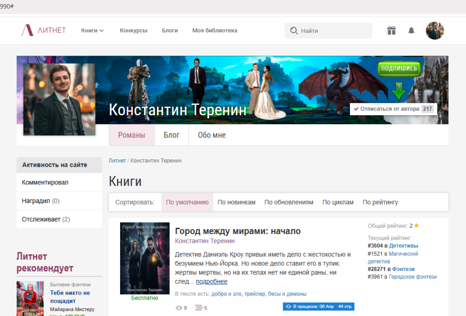The width and height of the screenshot is (466, 316).
Task: Open book title Город между мирами: начало
Action: tap(238, 231)
